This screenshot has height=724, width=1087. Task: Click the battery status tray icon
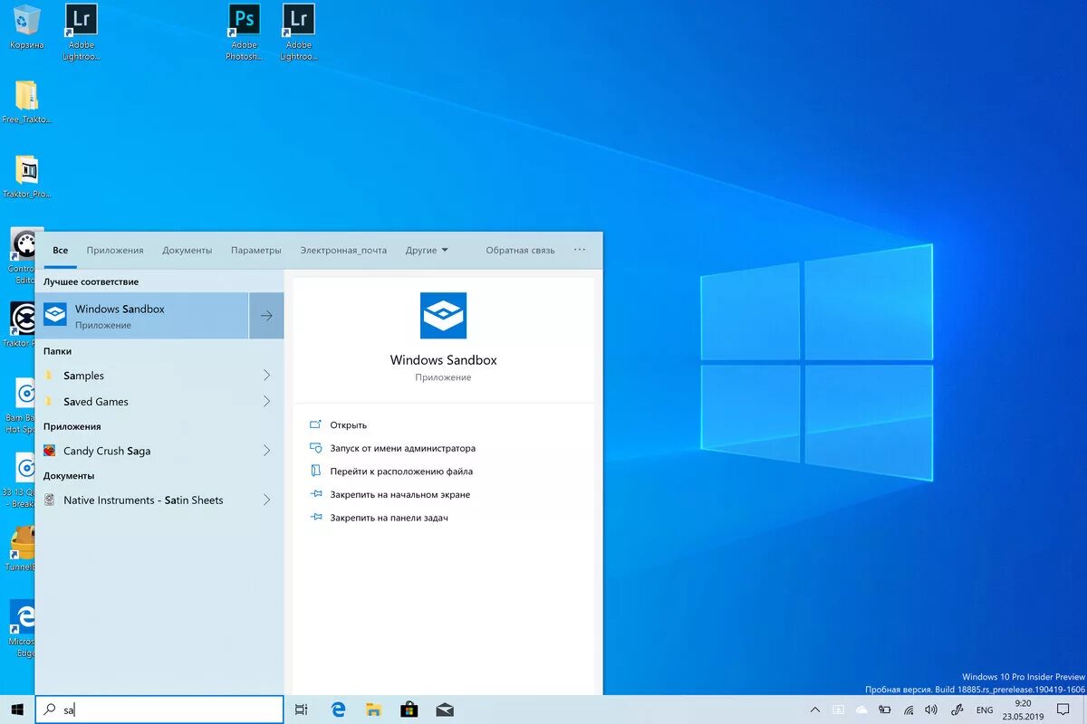click(x=885, y=710)
